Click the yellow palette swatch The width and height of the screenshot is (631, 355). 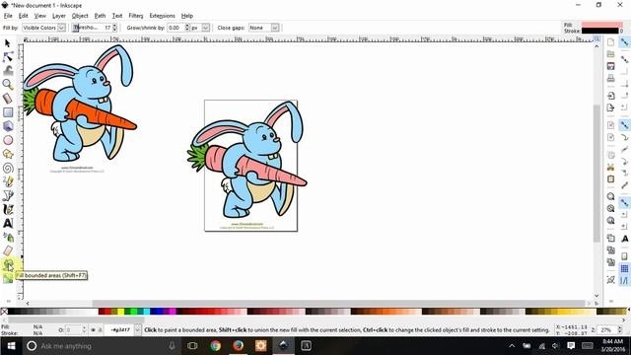tap(120, 312)
